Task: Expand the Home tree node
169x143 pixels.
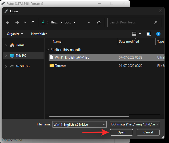Action: [6, 45]
